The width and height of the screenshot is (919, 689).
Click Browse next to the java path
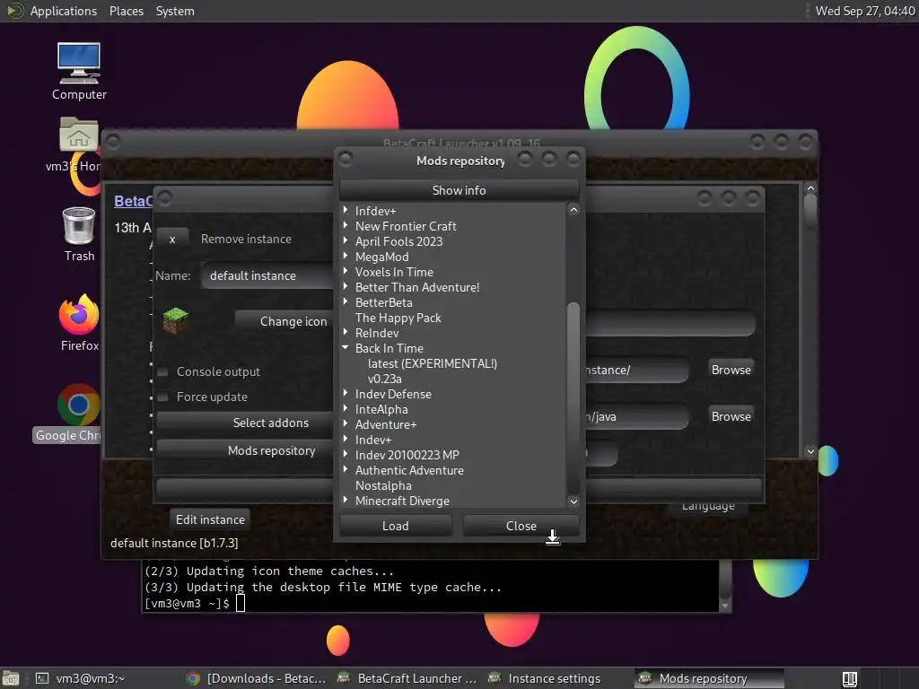731,416
